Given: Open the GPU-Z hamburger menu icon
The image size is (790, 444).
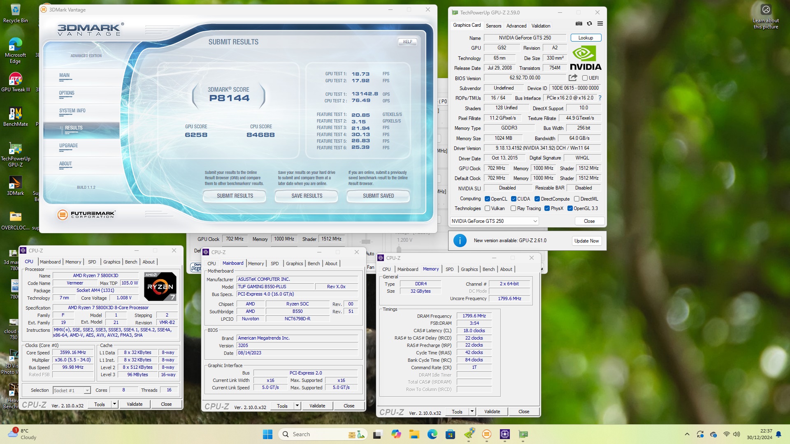Looking at the screenshot, I should point(600,24).
